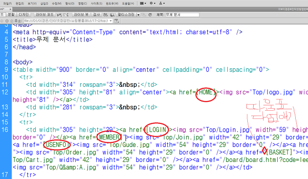The height and width of the screenshot is (179, 308).
Task: Click the browser back arrow icon
Action: (x=2, y=21)
